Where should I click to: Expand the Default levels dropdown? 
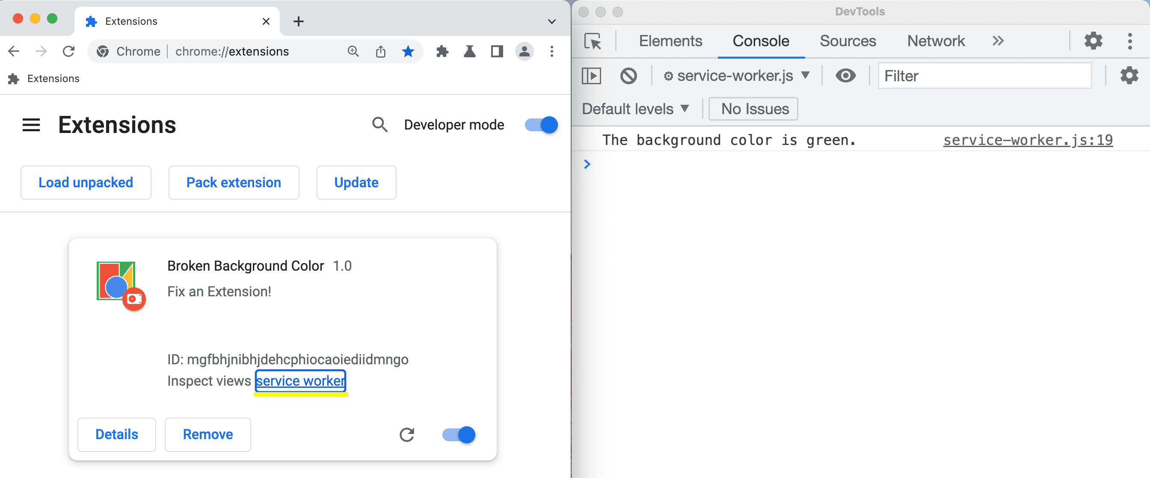(x=635, y=109)
